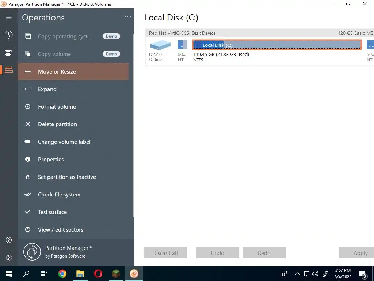Screen dimensions: 374x281
Task: Click the Check file system double-check icon
Action: point(28,195)
